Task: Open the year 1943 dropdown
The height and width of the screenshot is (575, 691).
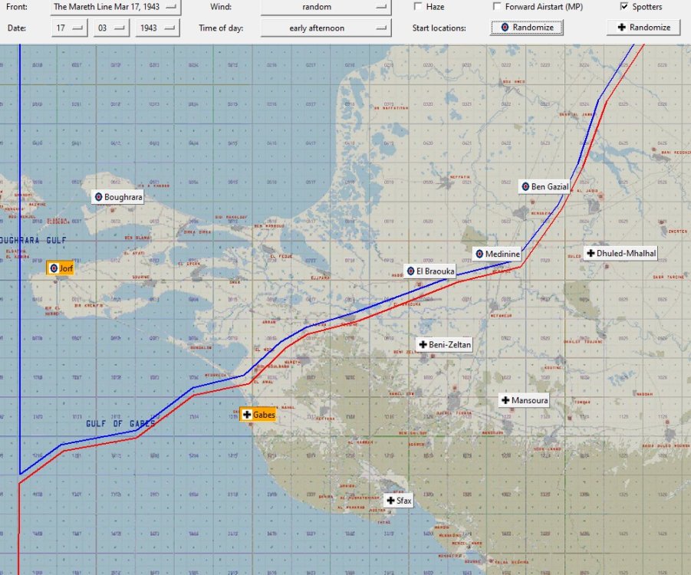Action: click(x=157, y=28)
